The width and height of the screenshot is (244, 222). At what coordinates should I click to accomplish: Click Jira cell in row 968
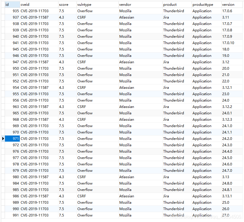click(177, 119)
